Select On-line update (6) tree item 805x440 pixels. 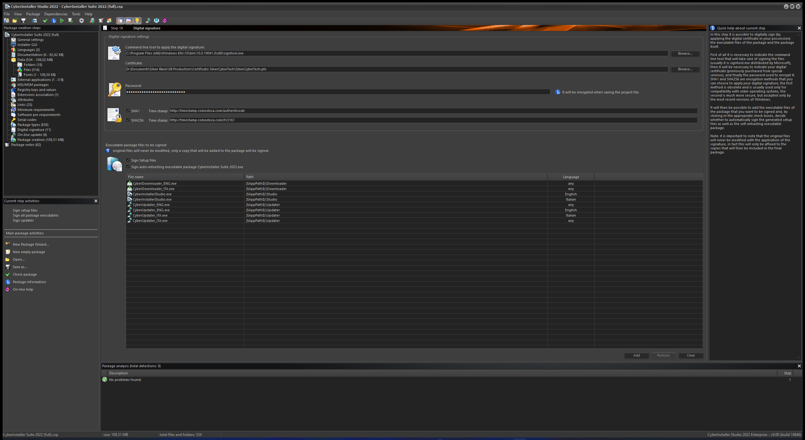click(32, 135)
